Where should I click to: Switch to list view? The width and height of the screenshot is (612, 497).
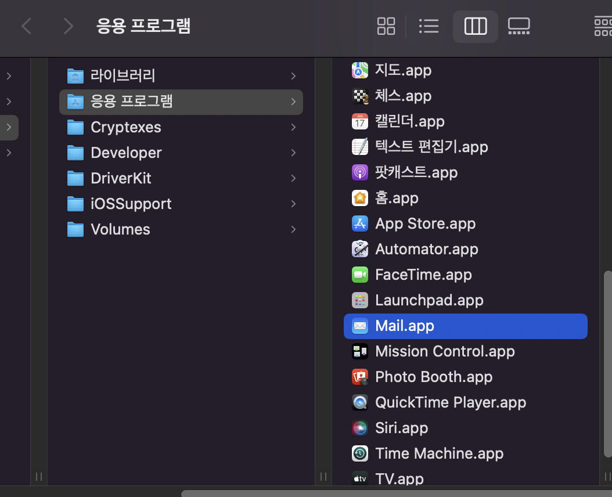click(429, 26)
